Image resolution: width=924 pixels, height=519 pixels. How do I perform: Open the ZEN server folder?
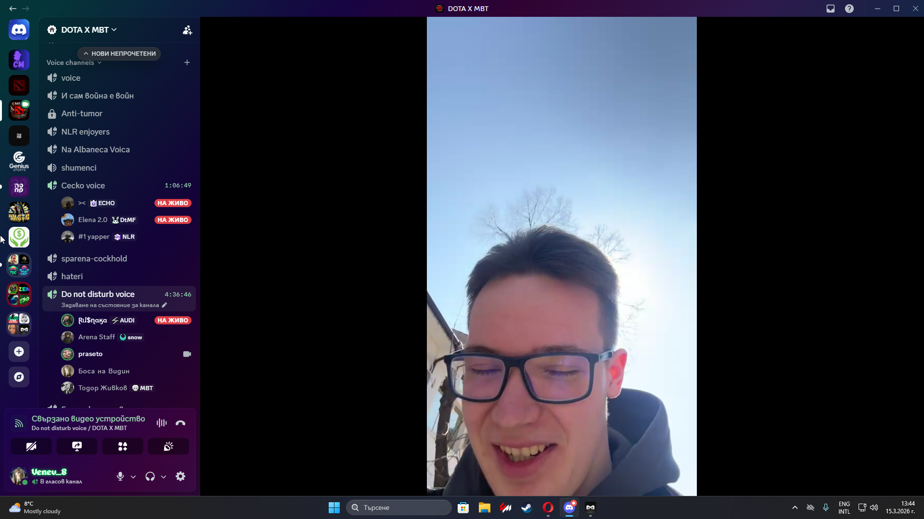click(x=19, y=295)
